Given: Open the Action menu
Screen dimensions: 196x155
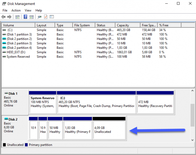Looking at the screenshot, I should 16,10.
